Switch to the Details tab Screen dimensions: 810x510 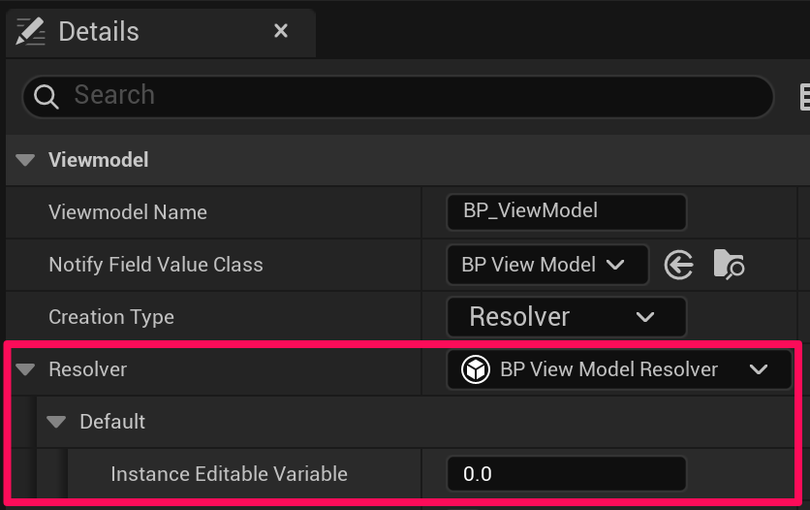point(99,31)
